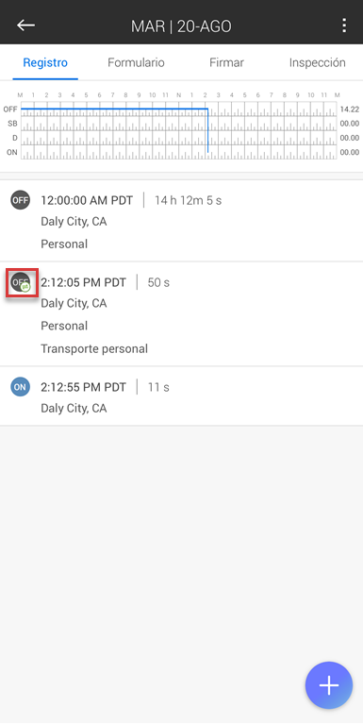Click the vertical status change line on graph
Screen dimensions: 363x724
(x=207, y=130)
